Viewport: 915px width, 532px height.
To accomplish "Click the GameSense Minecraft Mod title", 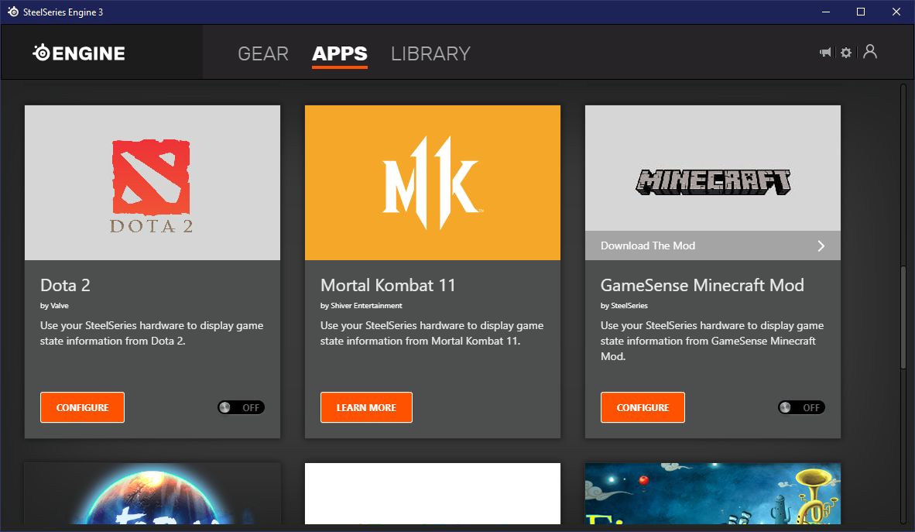I will click(x=703, y=285).
